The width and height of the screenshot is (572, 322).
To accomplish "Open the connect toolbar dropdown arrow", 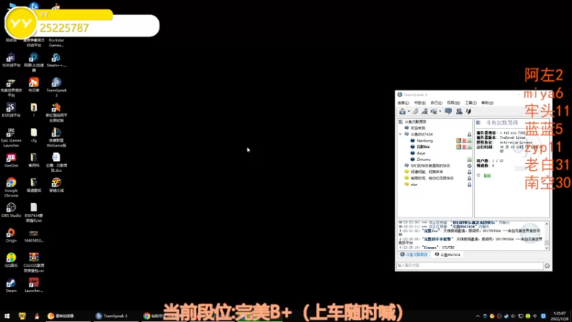I will 408,112.
